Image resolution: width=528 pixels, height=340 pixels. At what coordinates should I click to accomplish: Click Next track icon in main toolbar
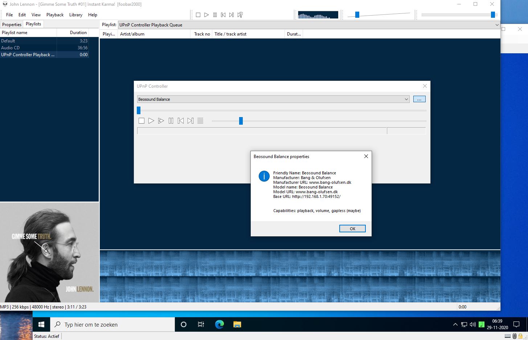click(x=232, y=15)
